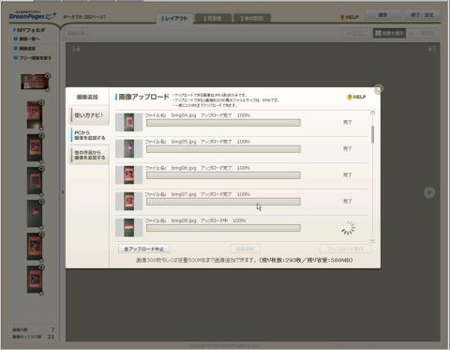The height and width of the screenshot is (350, 450).
Task: Click thumbnail of bmg07.jpg in upload list
Action: [128, 201]
